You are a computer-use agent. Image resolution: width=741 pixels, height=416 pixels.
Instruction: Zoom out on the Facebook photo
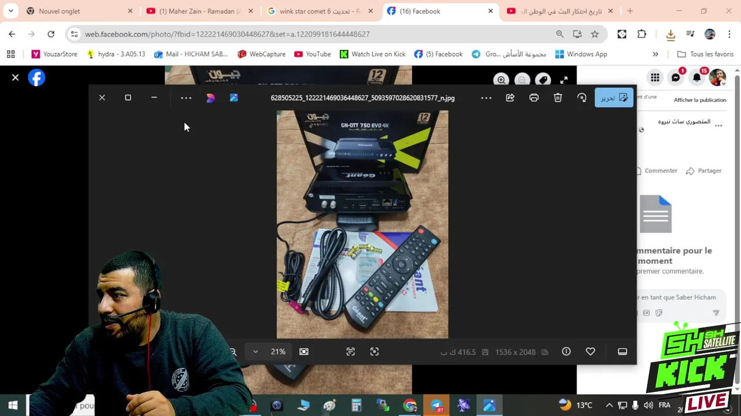[522, 80]
